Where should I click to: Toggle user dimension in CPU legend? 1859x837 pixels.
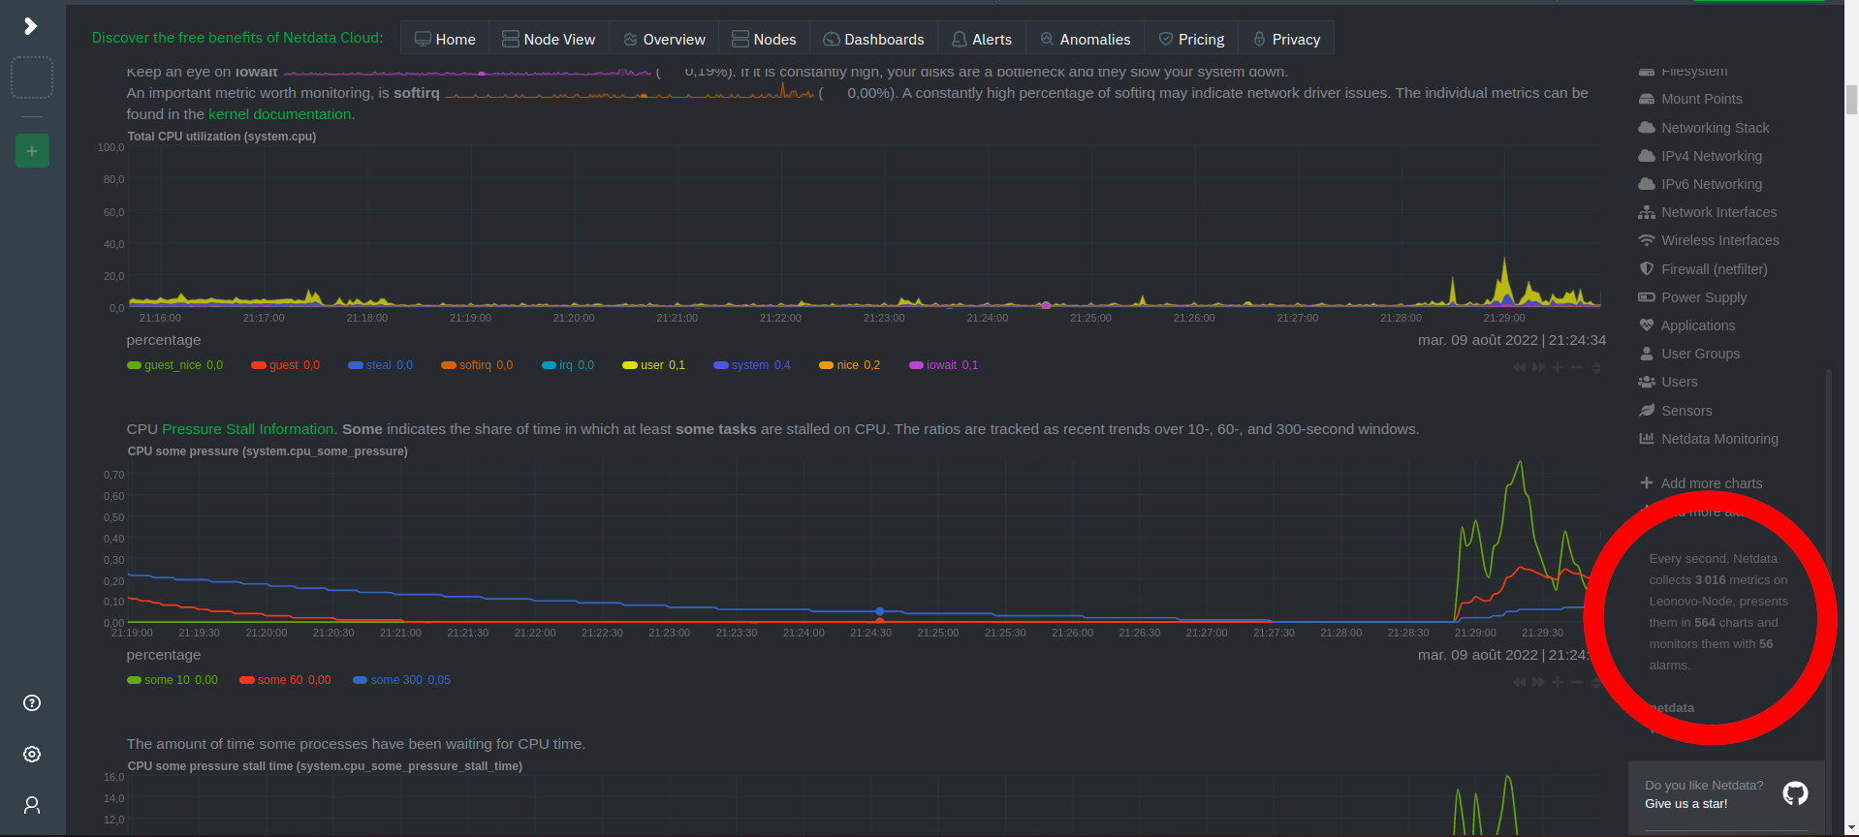[x=653, y=365]
